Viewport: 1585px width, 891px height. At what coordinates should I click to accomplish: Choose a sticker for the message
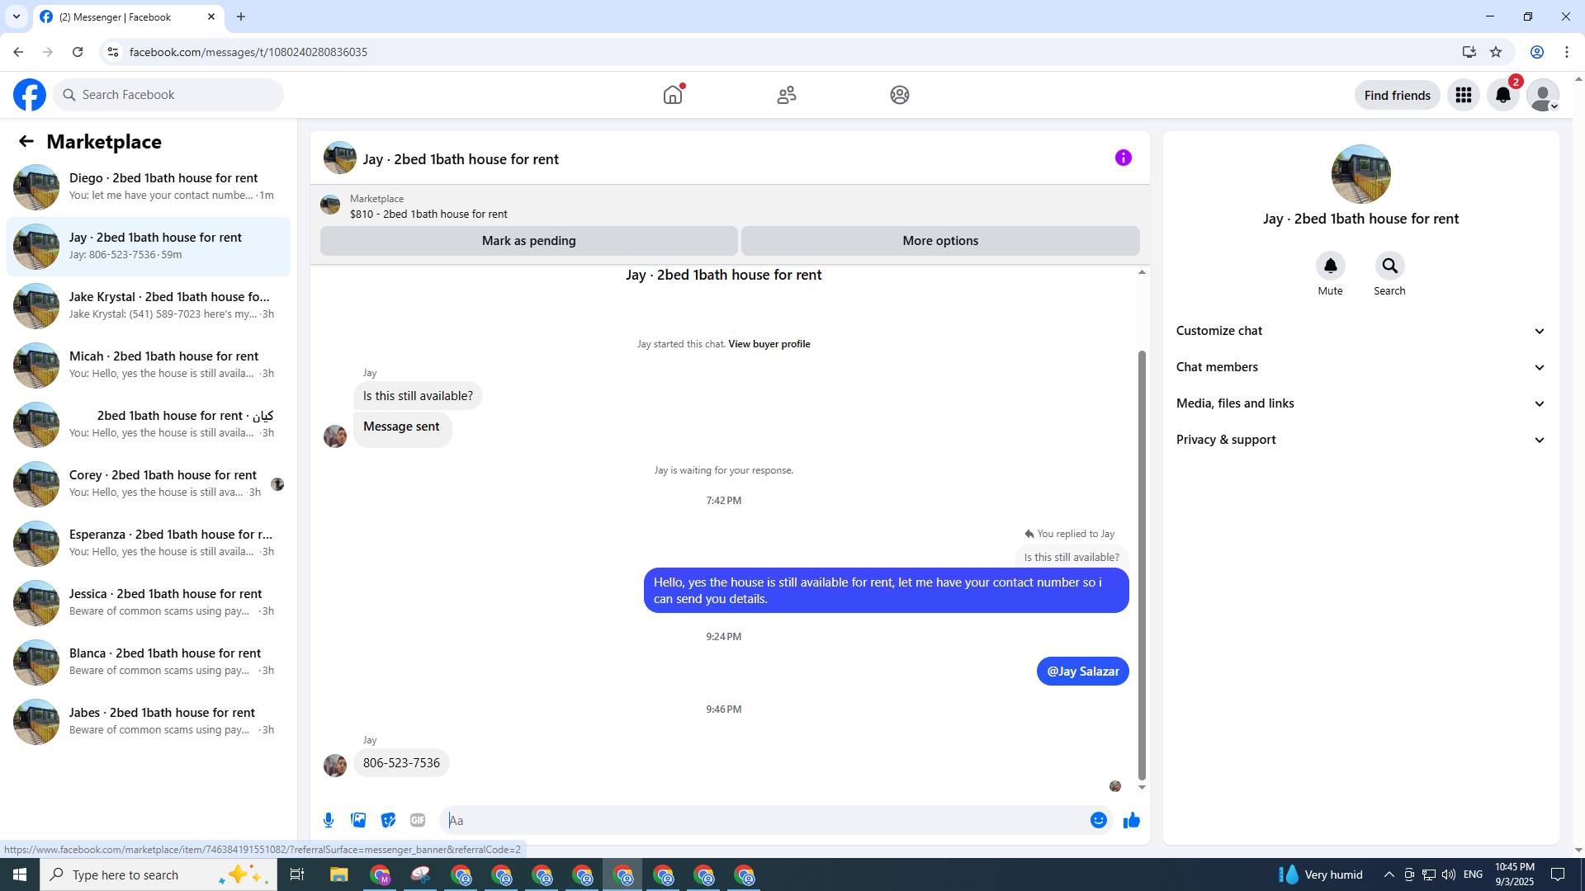[x=388, y=820]
